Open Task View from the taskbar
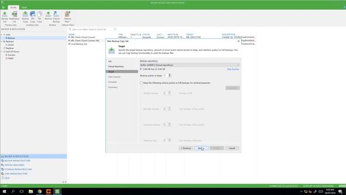 22,191
